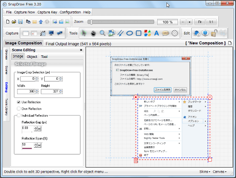Select the ellipse drawing tool
This screenshot has width=236, height=178.
pyautogui.click(x=129, y=33)
